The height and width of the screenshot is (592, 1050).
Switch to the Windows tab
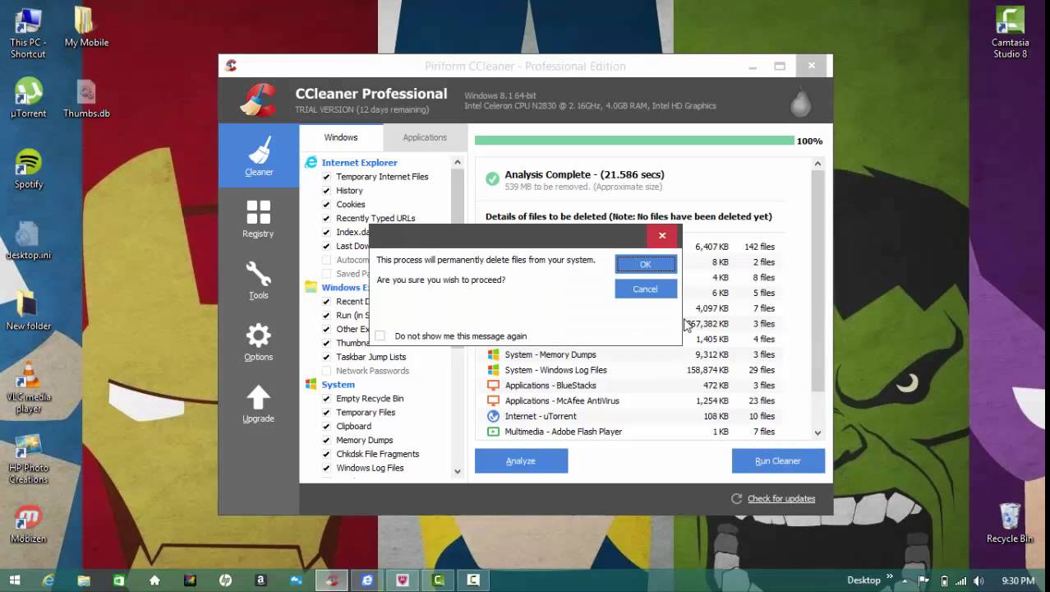click(341, 137)
